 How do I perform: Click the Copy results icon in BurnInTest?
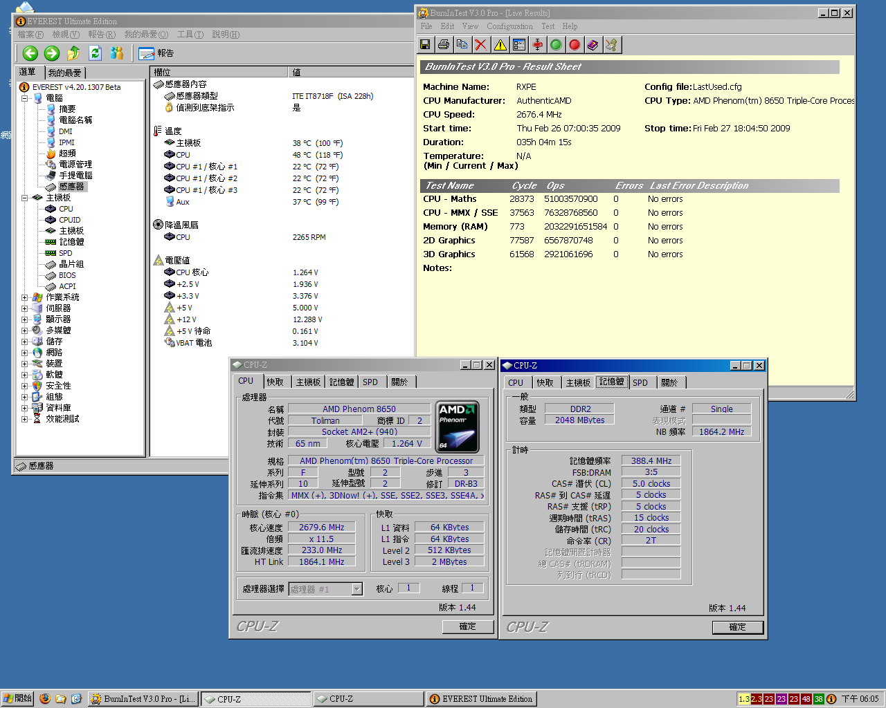pyautogui.click(x=462, y=45)
